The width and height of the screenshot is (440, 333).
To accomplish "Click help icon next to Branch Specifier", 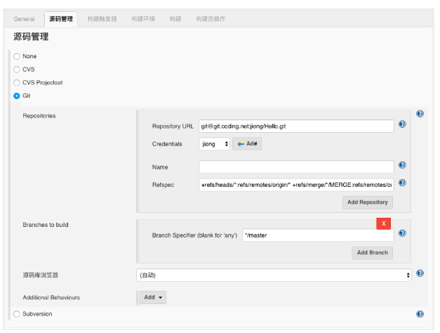I will pos(402,234).
